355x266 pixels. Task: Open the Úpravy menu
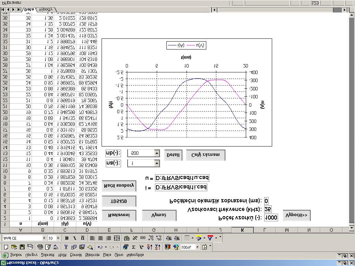32,255
